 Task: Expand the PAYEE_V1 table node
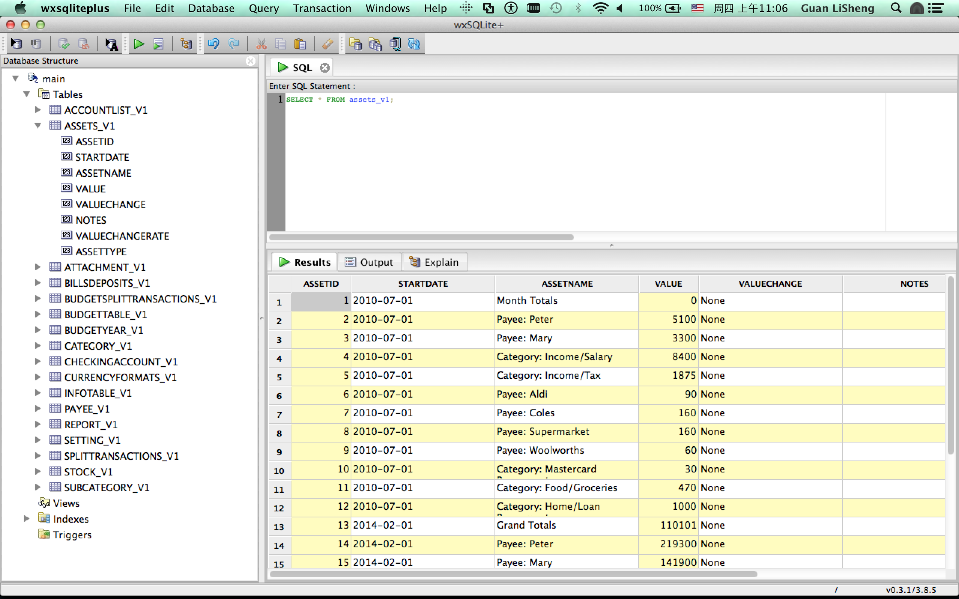38,408
